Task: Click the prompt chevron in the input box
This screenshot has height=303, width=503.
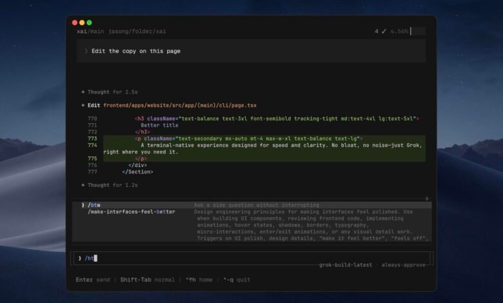Action: (79, 258)
